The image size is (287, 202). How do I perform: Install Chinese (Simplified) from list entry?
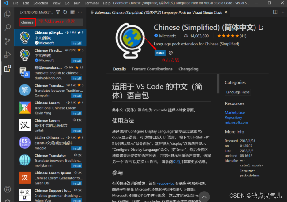tap(76, 43)
